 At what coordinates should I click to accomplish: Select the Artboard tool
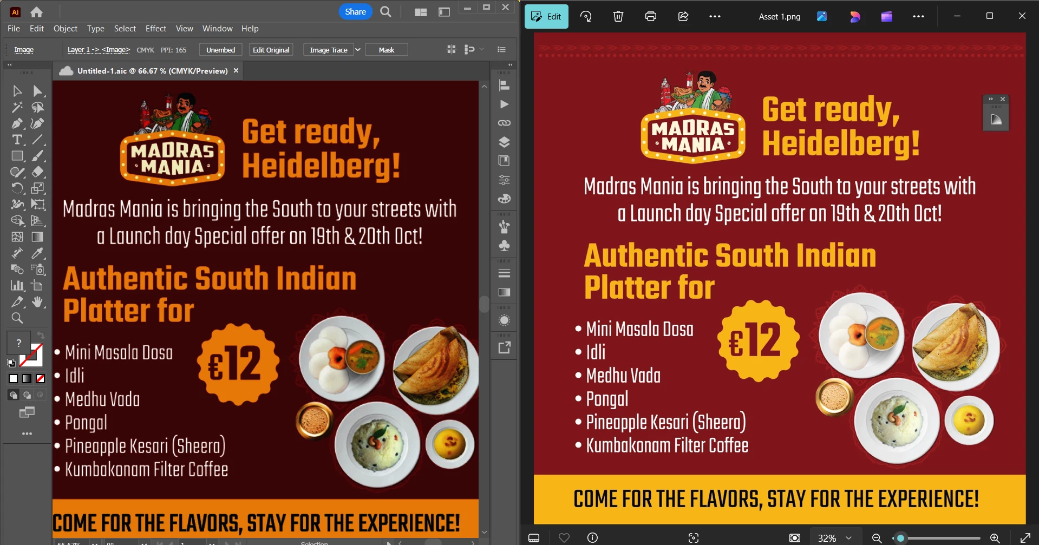[x=37, y=286]
